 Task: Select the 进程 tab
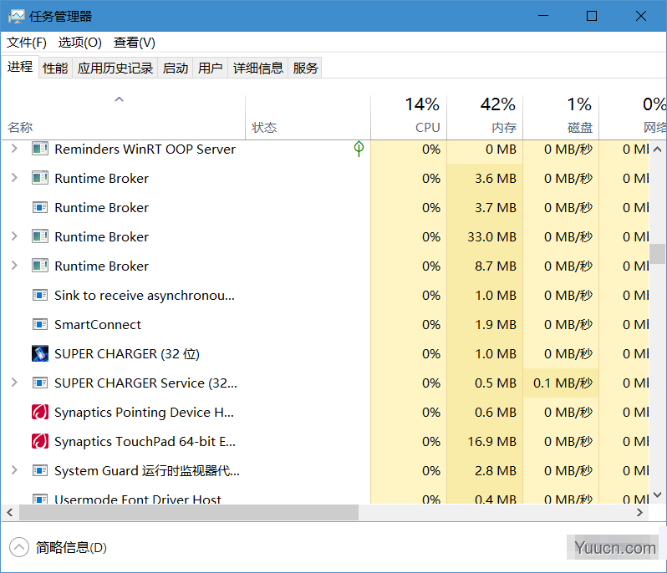tap(20, 67)
